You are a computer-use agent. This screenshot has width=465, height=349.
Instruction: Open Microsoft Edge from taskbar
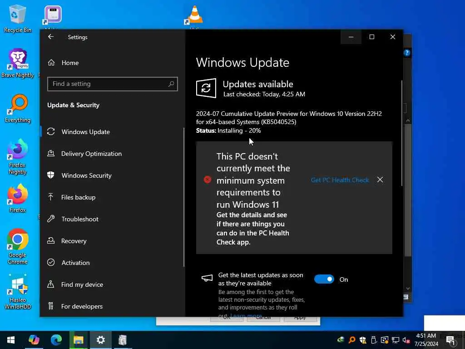(x=56, y=340)
